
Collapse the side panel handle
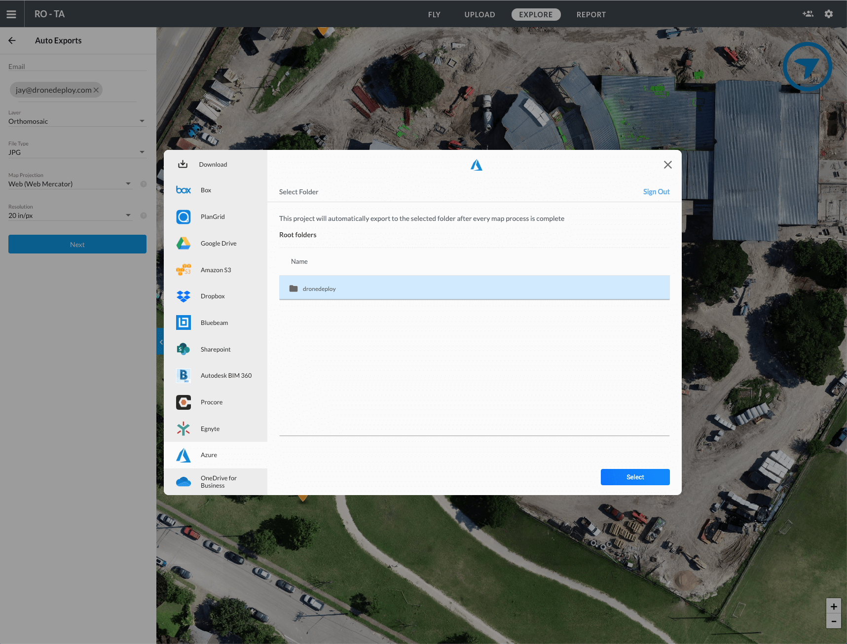click(x=160, y=342)
